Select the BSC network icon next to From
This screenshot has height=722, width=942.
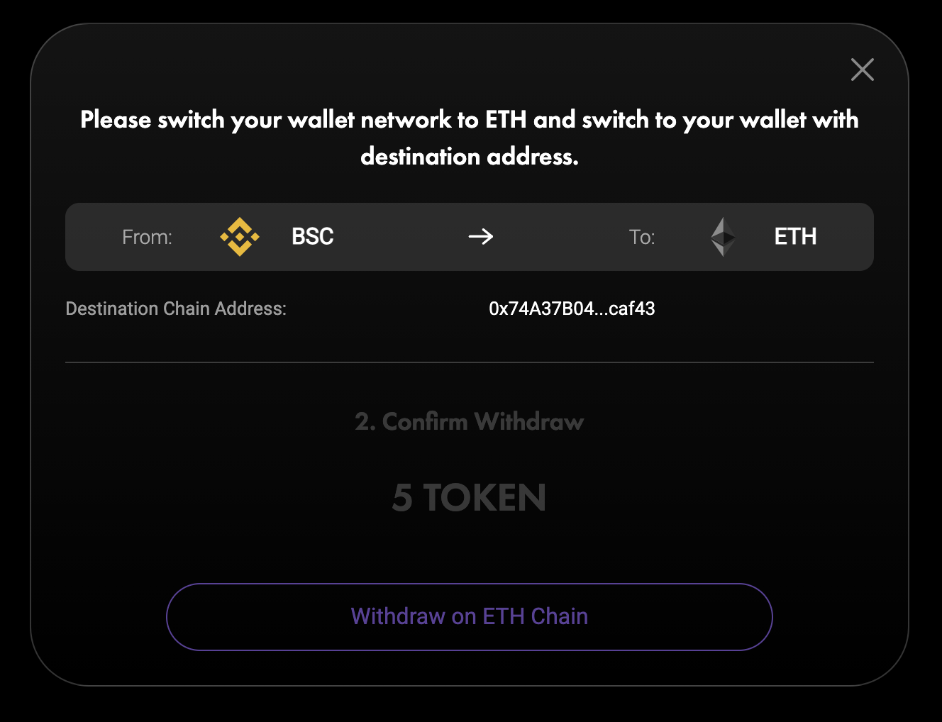coord(239,237)
